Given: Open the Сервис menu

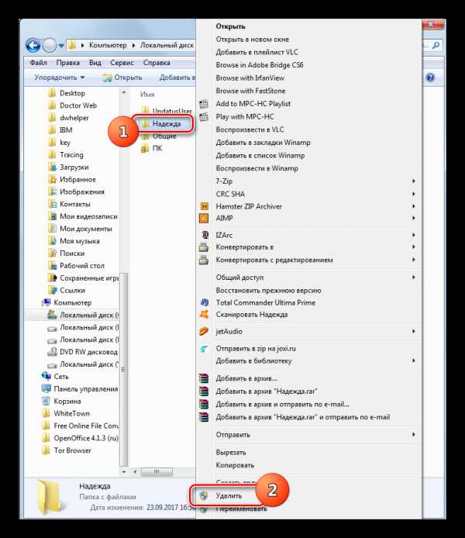Looking at the screenshot, I should [122, 63].
